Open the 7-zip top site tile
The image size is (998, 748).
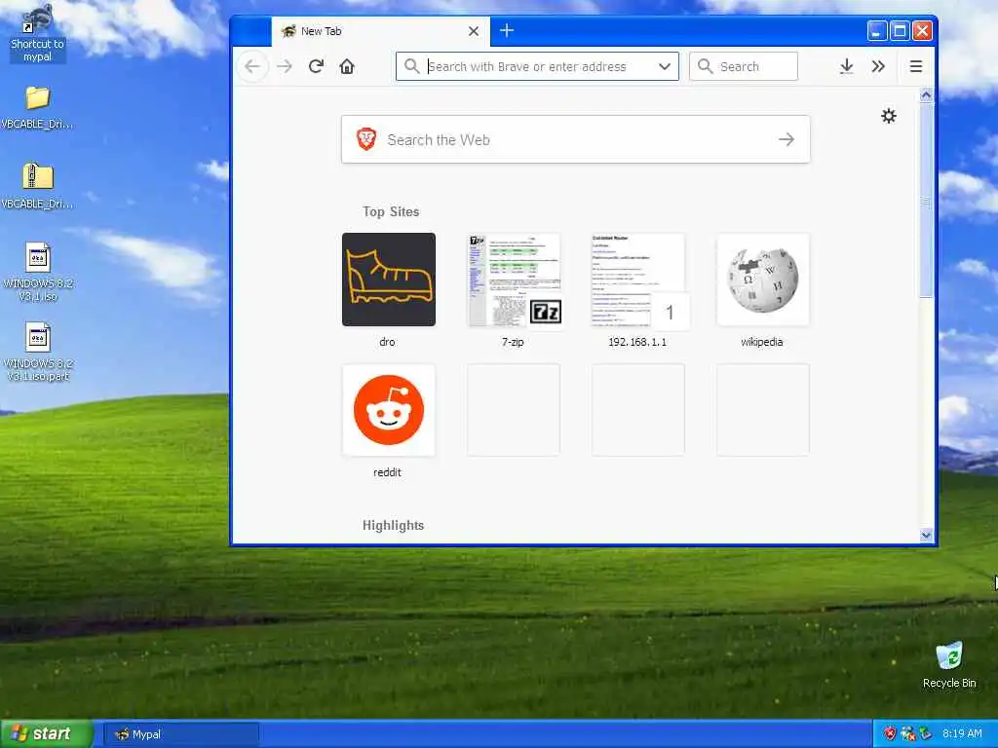coord(514,280)
